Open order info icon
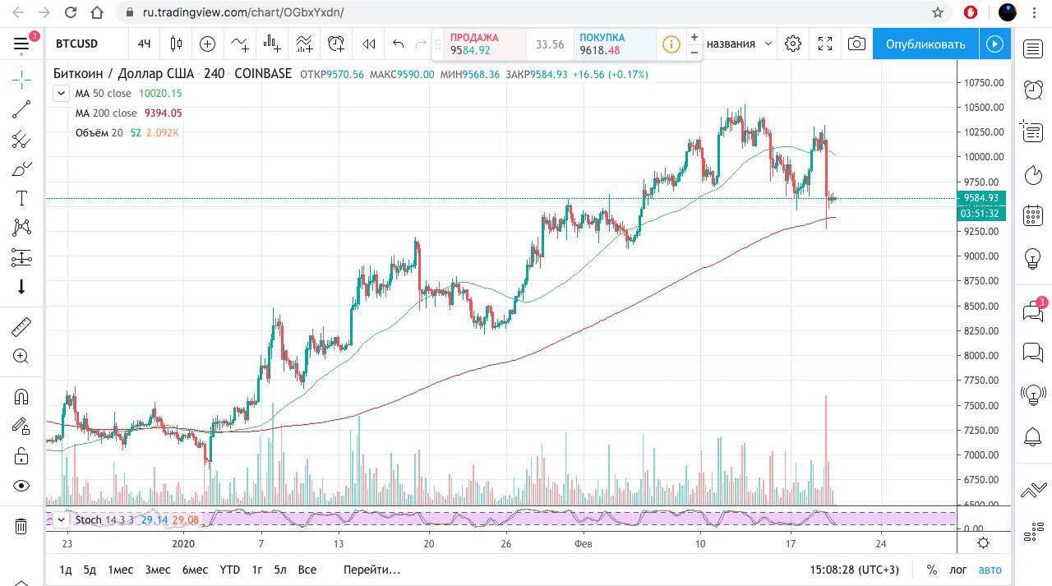Screen dimensions: 1052x586 coord(671,44)
